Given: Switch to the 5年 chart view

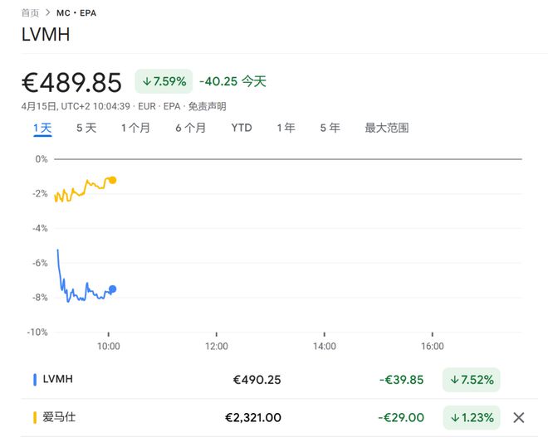Looking at the screenshot, I should tap(330, 128).
